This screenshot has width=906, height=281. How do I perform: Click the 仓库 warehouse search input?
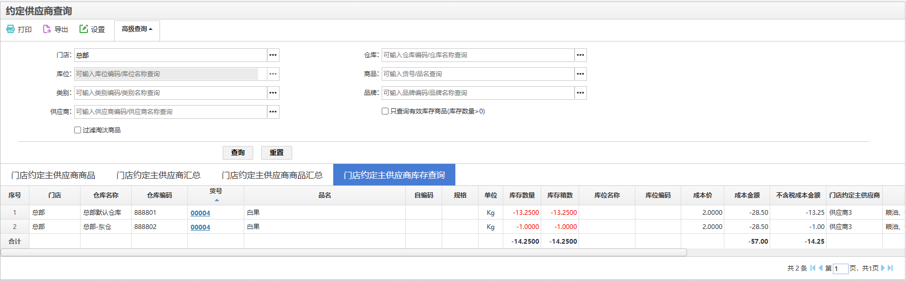[478, 55]
